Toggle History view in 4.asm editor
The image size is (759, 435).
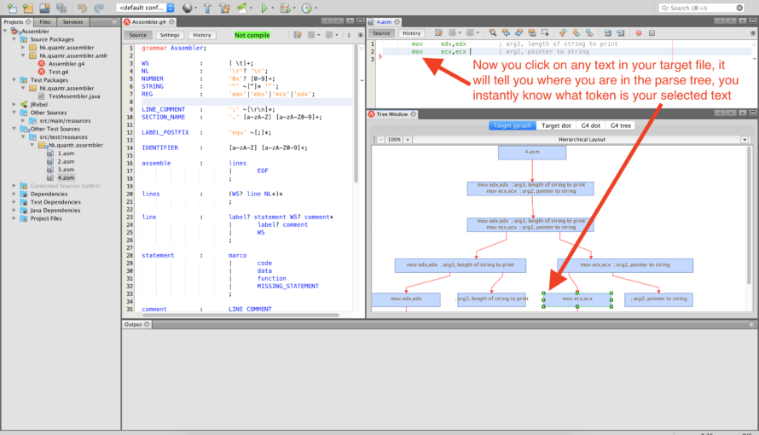point(411,33)
